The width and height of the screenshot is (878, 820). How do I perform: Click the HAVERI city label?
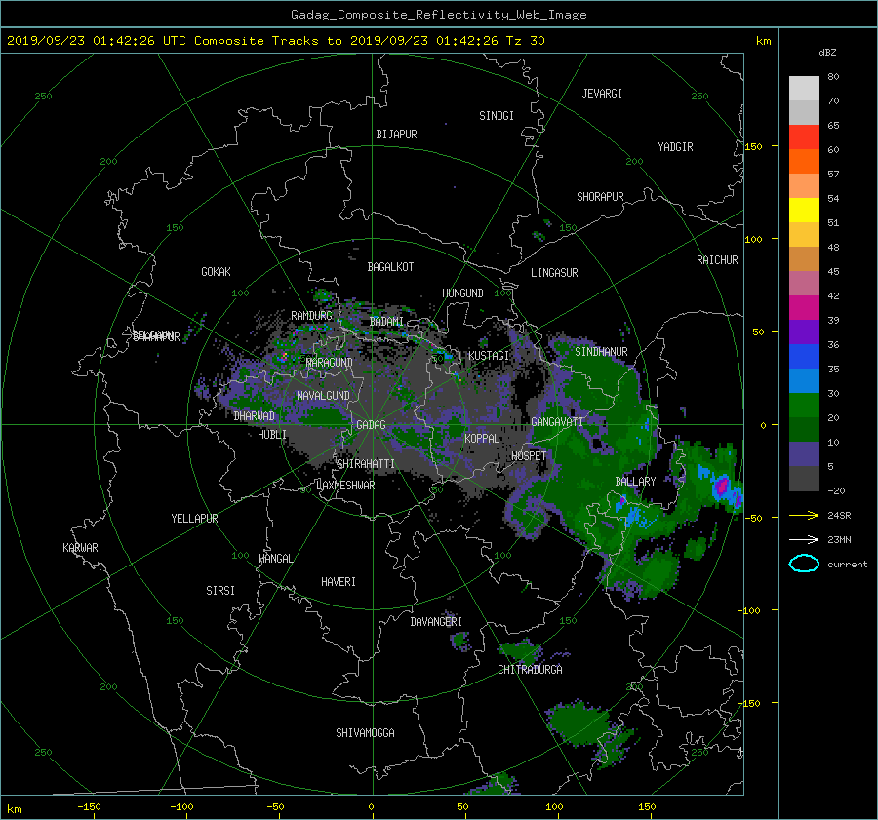(339, 582)
